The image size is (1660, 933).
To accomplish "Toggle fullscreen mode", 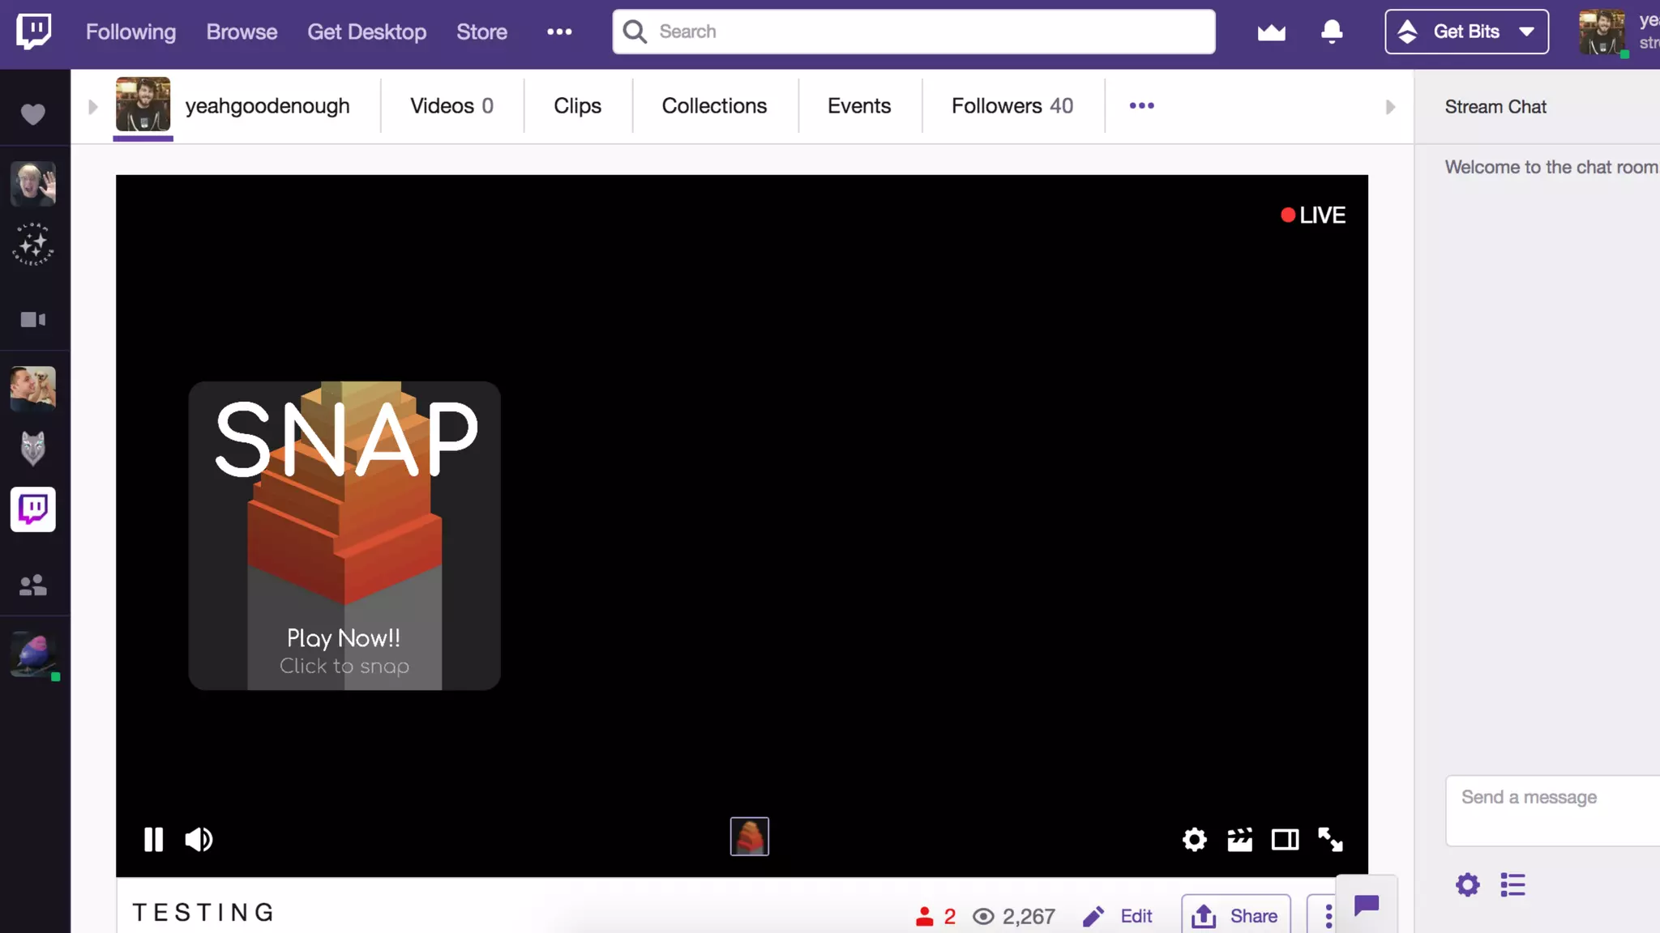I will [1330, 839].
